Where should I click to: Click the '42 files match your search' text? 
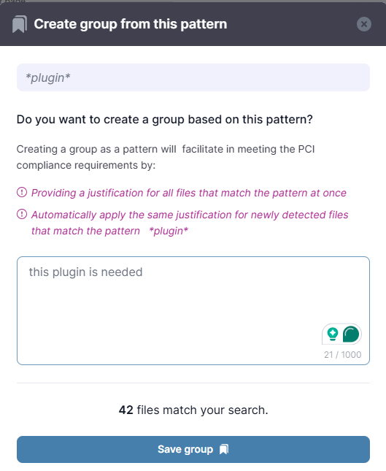(193, 410)
